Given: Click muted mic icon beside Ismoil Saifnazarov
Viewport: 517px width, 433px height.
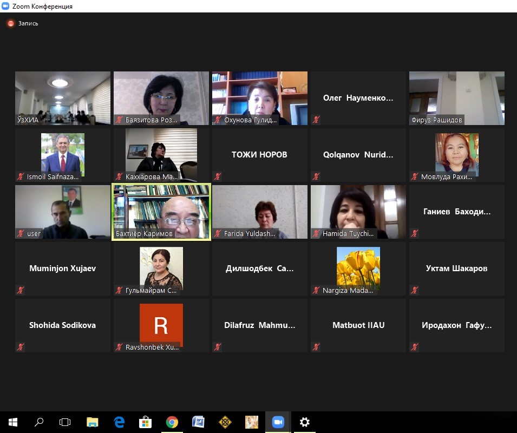Looking at the screenshot, I should (x=21, y=176).
